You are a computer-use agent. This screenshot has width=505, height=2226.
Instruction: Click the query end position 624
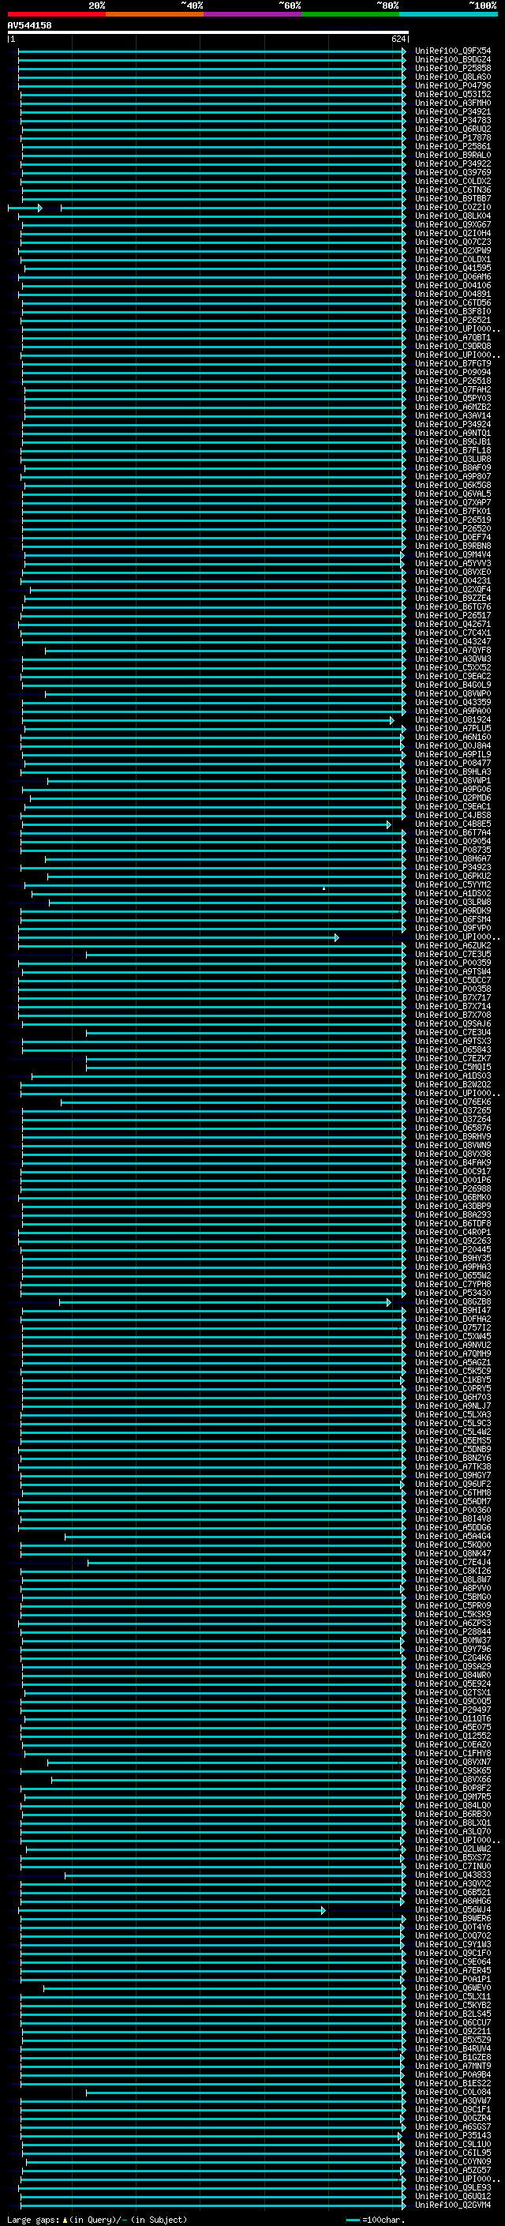coord(398,39)
